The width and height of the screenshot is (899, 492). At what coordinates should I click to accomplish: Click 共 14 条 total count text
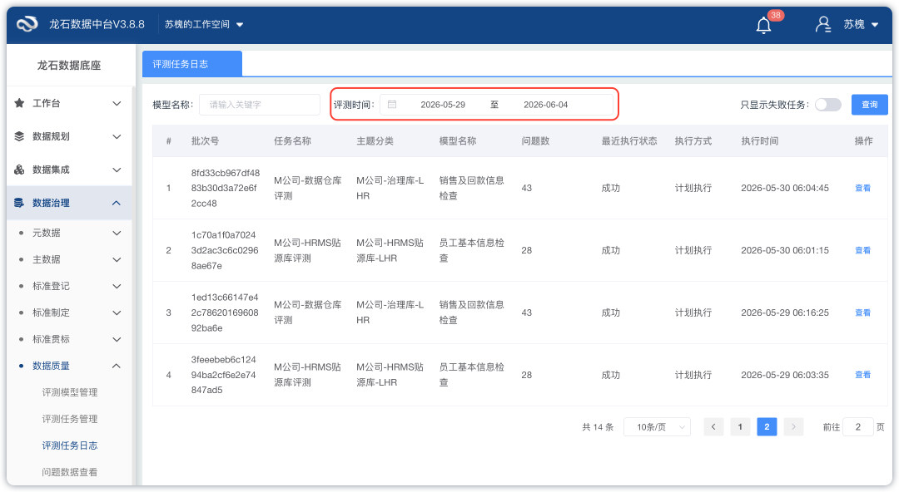coord(598,427)
